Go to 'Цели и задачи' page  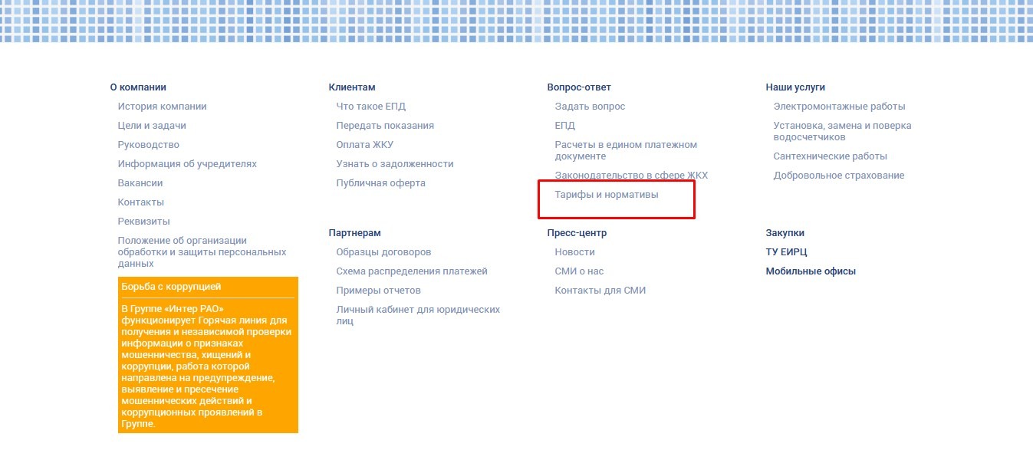click(x=152, y=126)
